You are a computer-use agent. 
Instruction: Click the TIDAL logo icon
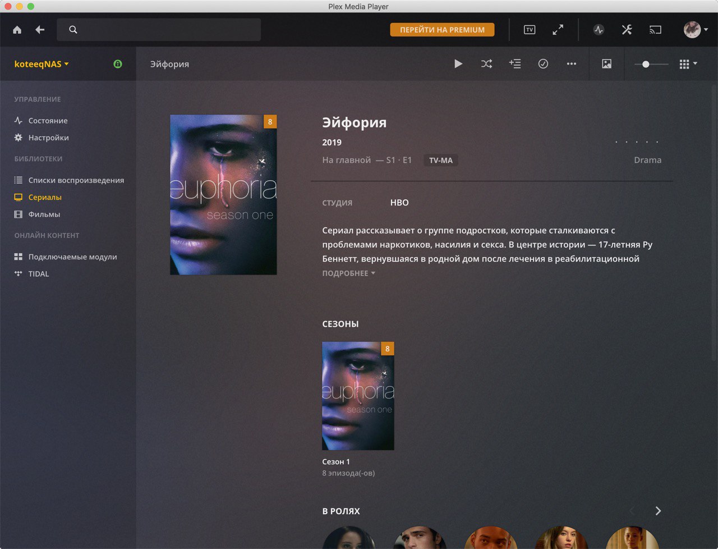tap(19, 274)
